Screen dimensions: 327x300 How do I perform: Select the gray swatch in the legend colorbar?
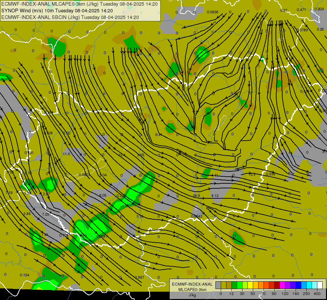point(218,285)
